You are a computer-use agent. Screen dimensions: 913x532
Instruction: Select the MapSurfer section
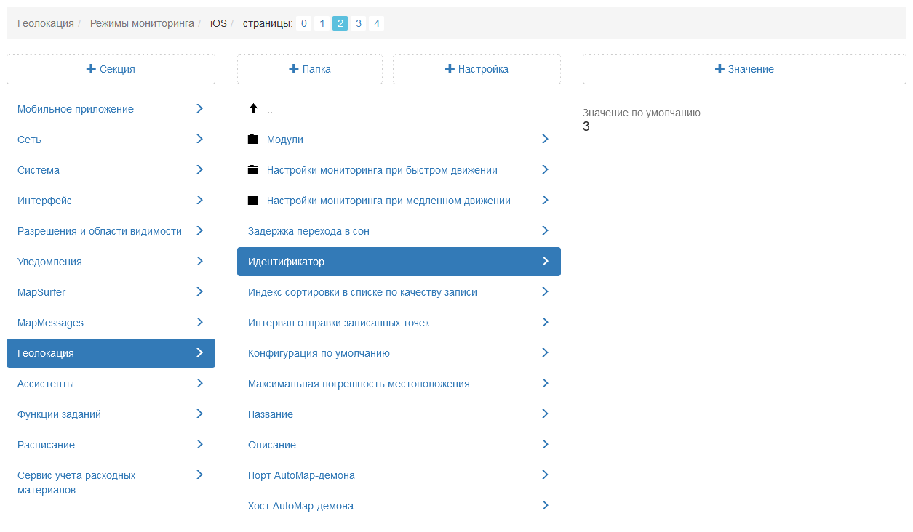point(111,292)
